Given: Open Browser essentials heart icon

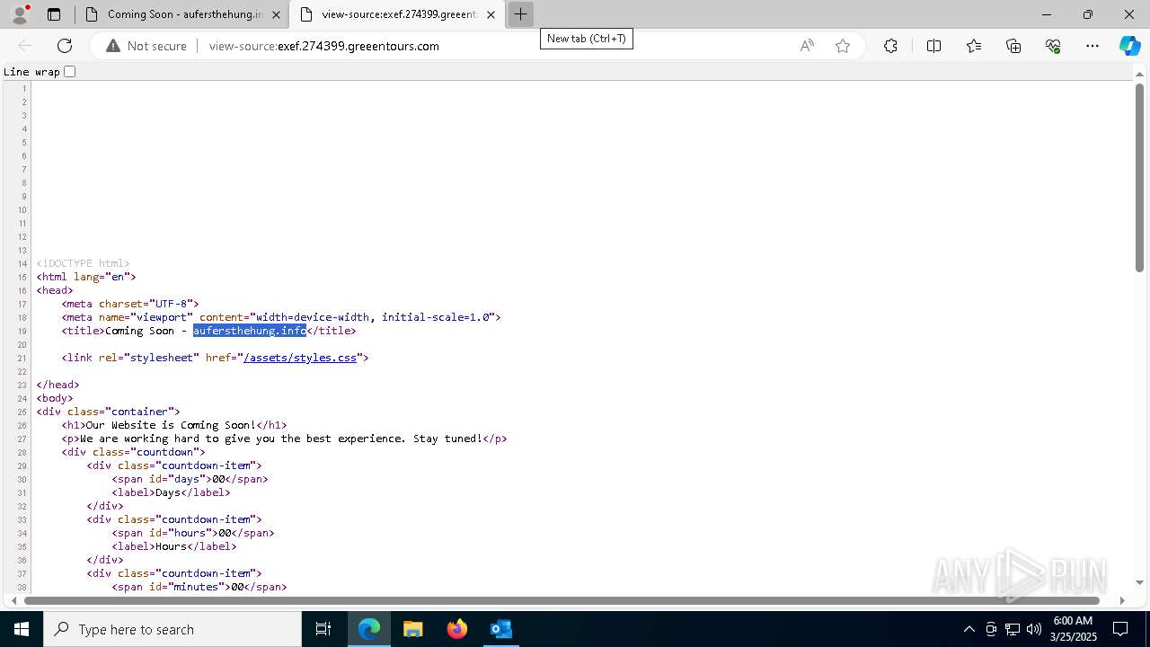Looking at the screenshot, I should (x=1053, y=46).
